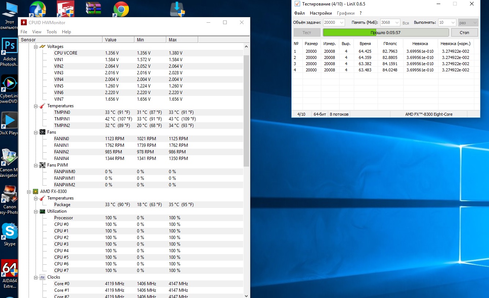This screenshot has width=489, height=298.
Task: Click the green LinX progress bar
Action: [x=385, y=33]
